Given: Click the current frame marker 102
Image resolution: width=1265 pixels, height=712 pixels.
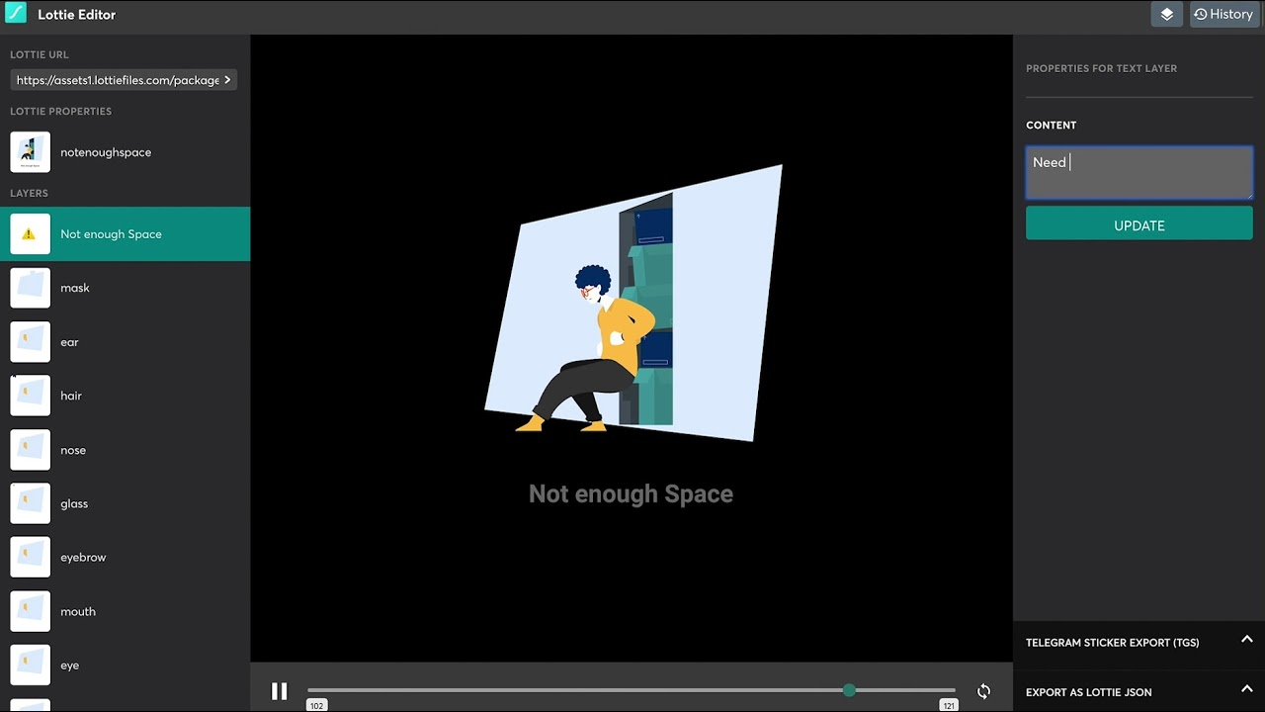Looking at the screenshot, I should click(x=316, y=705).
